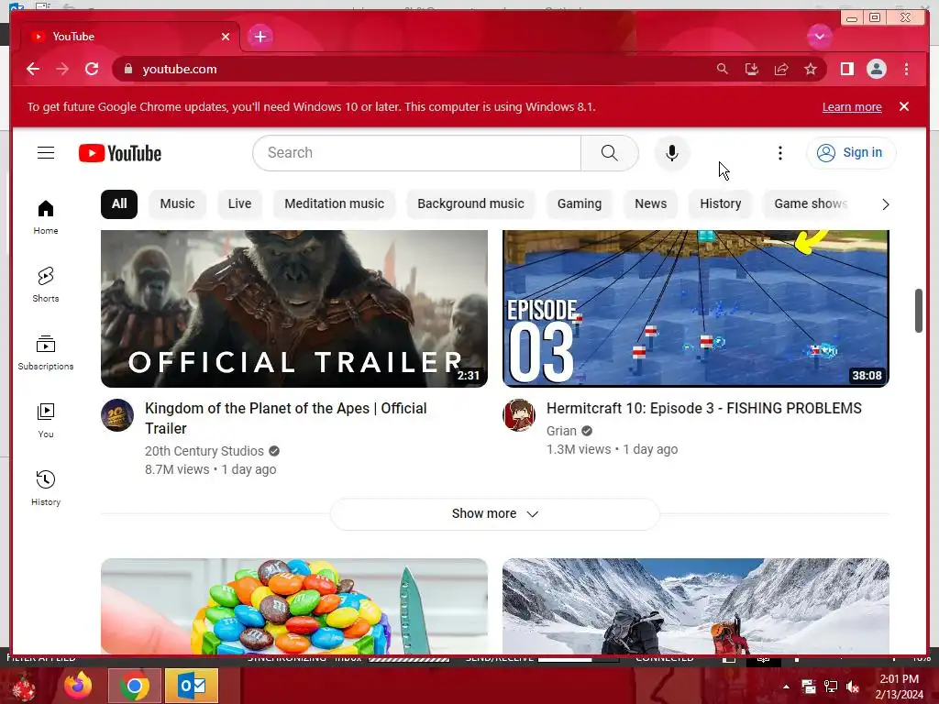Dismiss the Chrome update notification bar

[903, 106]
